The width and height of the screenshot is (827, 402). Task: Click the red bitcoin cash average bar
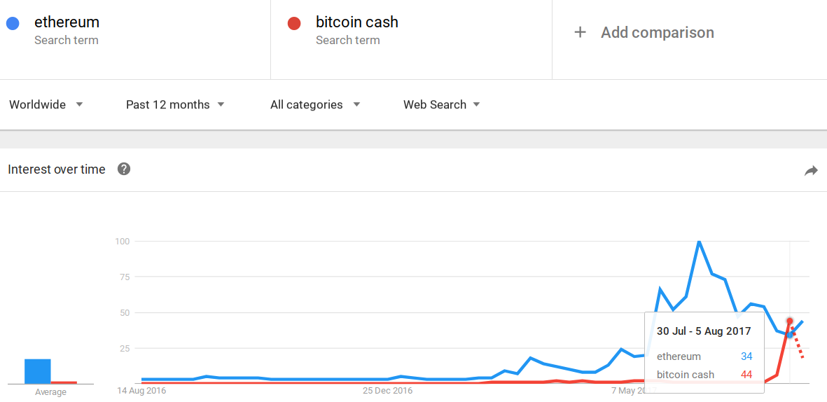(x=64, y=382)
